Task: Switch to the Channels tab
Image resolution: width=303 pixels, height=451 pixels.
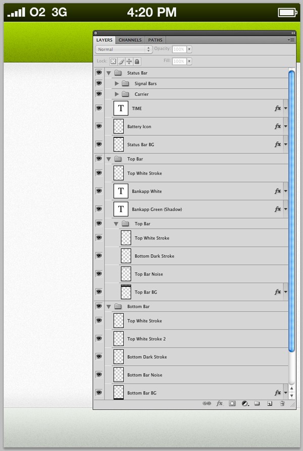Action: pos(130,40)
